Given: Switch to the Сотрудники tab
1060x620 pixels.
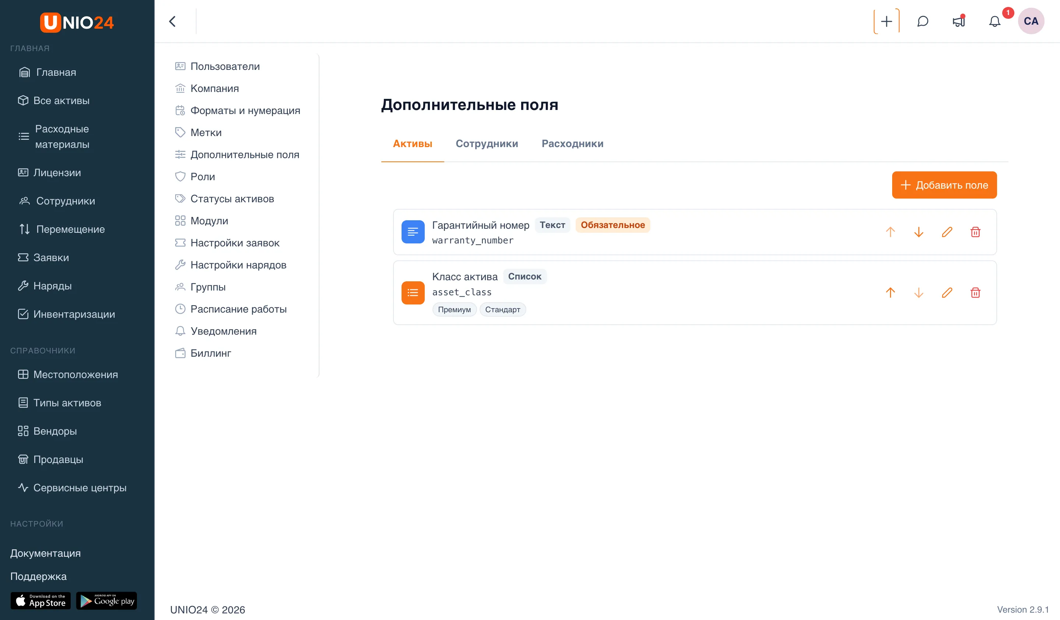Looking at the screenshot, I should [487, 144].
